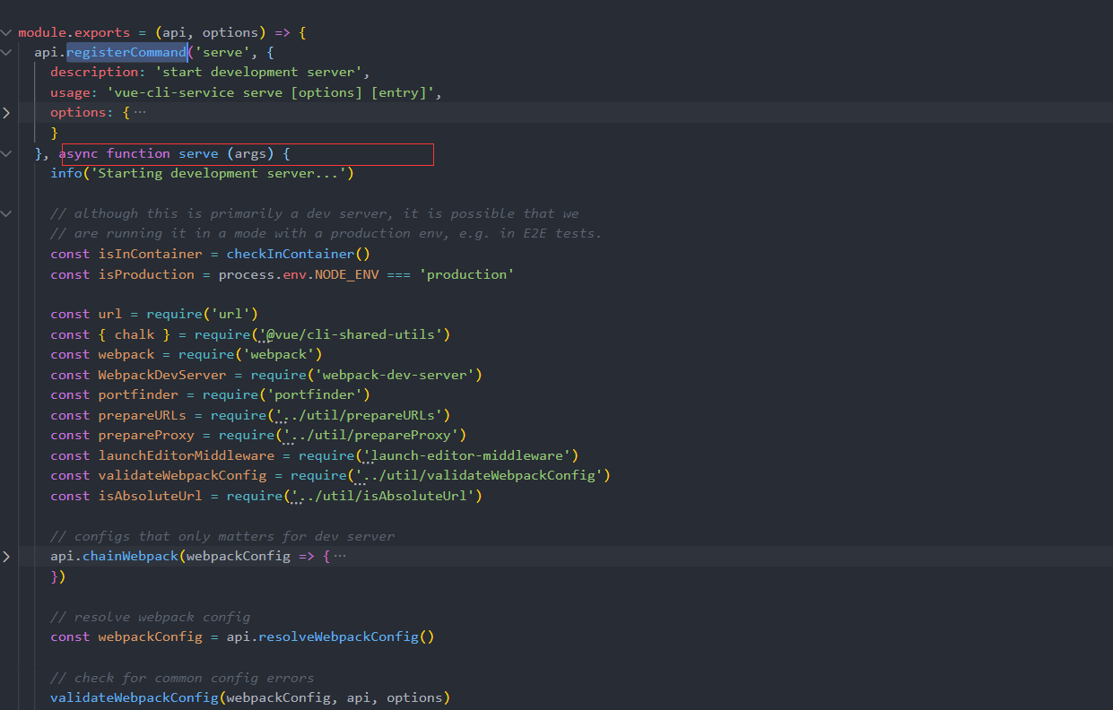
Task: Click the isProduction constant name
Action: 146,274
